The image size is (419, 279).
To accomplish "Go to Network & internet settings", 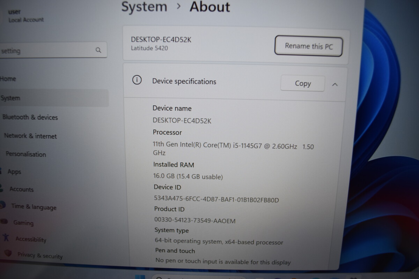I will [30, 136].
